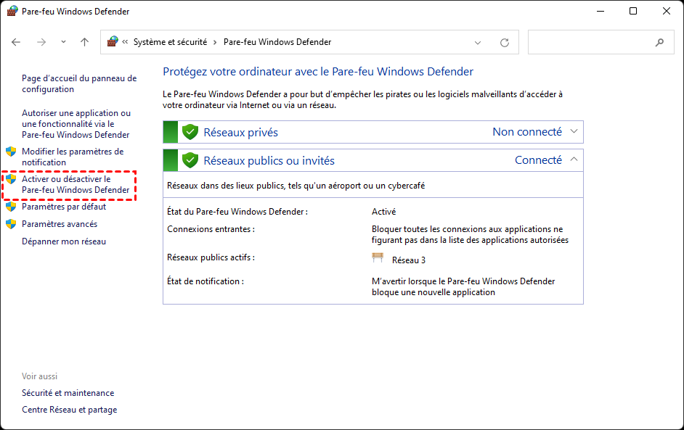Image resolution: width=684 pixels, height=430 pixels.
Task: Select 'Système et sécurité' breadcrumb
Action: 170,42
